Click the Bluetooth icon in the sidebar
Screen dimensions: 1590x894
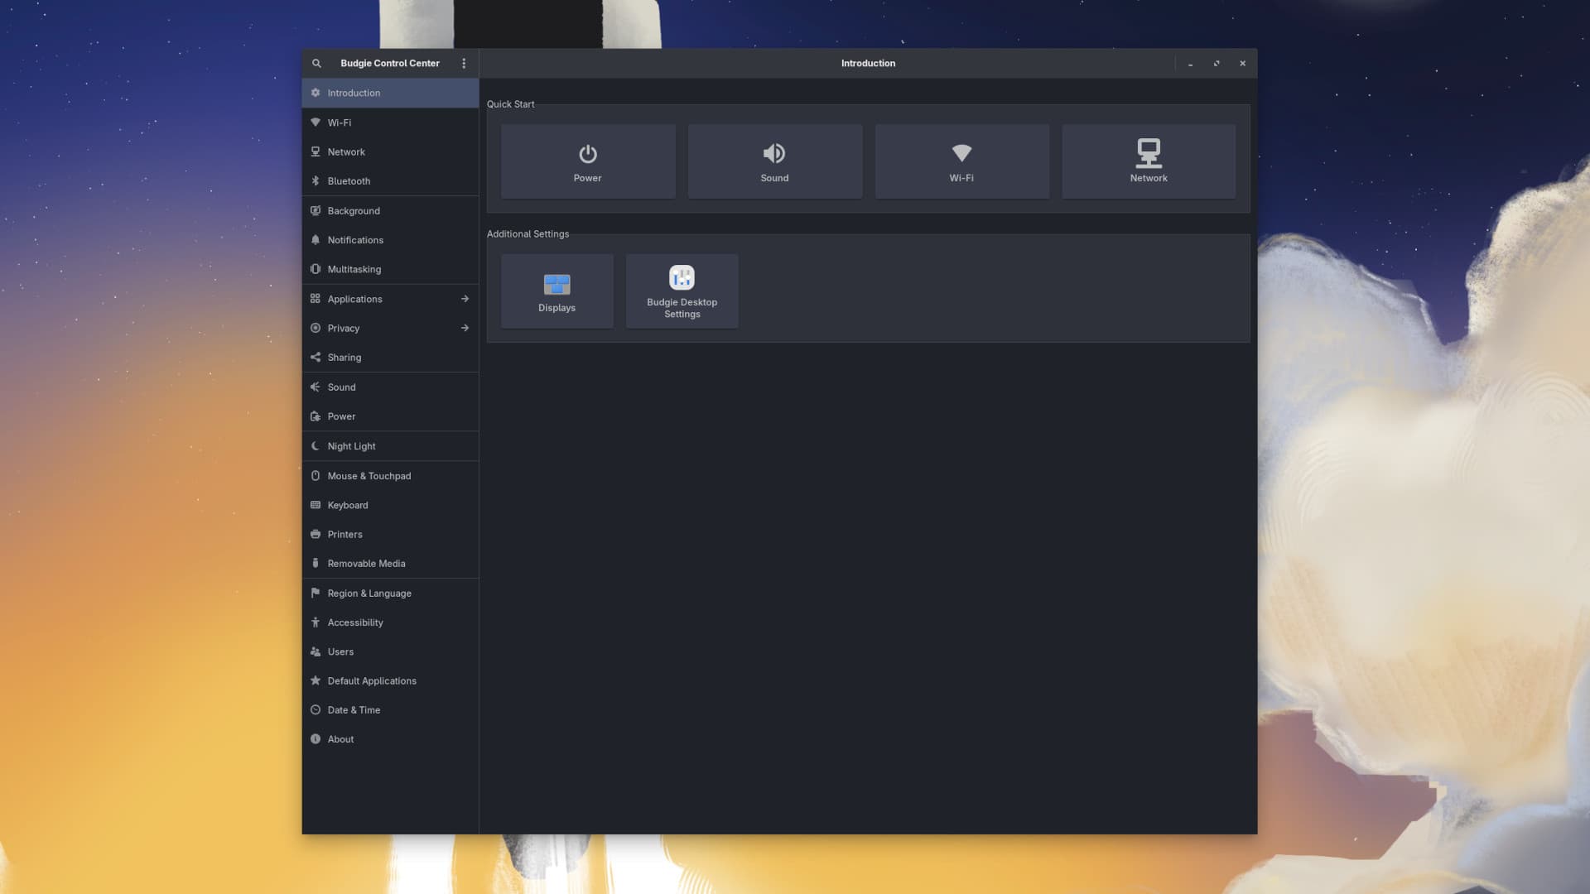316,180
